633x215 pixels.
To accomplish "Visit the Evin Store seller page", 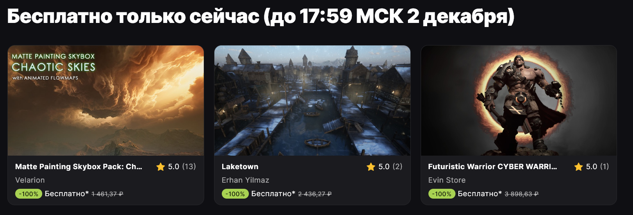I will click(447, 180).
